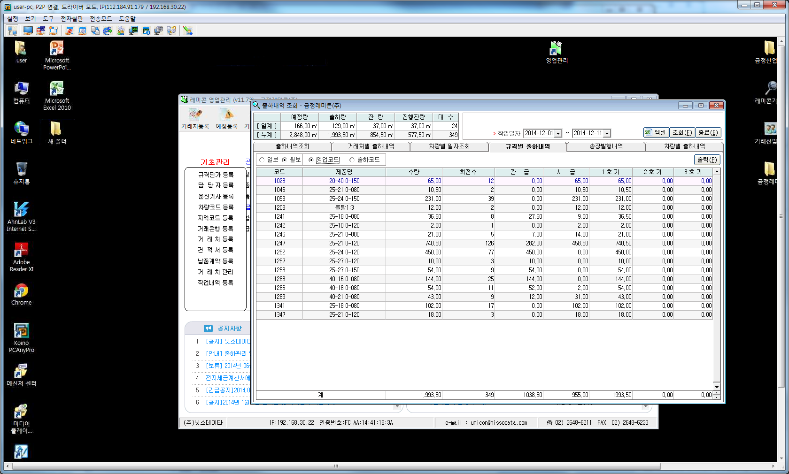Switch to the 차량별 출하내역 tab
789x474 pixels.
(684, 146)
